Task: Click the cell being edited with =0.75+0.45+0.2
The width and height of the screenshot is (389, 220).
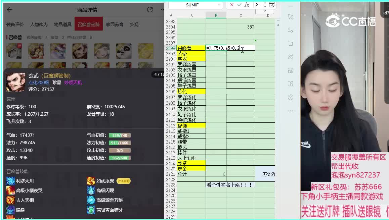Action: pyautogui.click(x=230, y=48)
